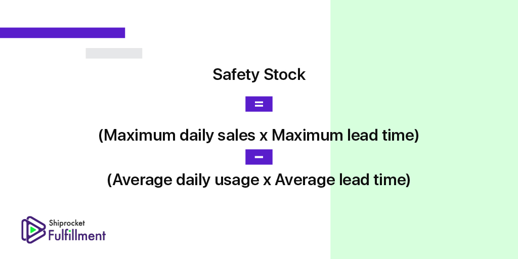
Task: Click the small gray rectangle
Action: pos(114,53)
